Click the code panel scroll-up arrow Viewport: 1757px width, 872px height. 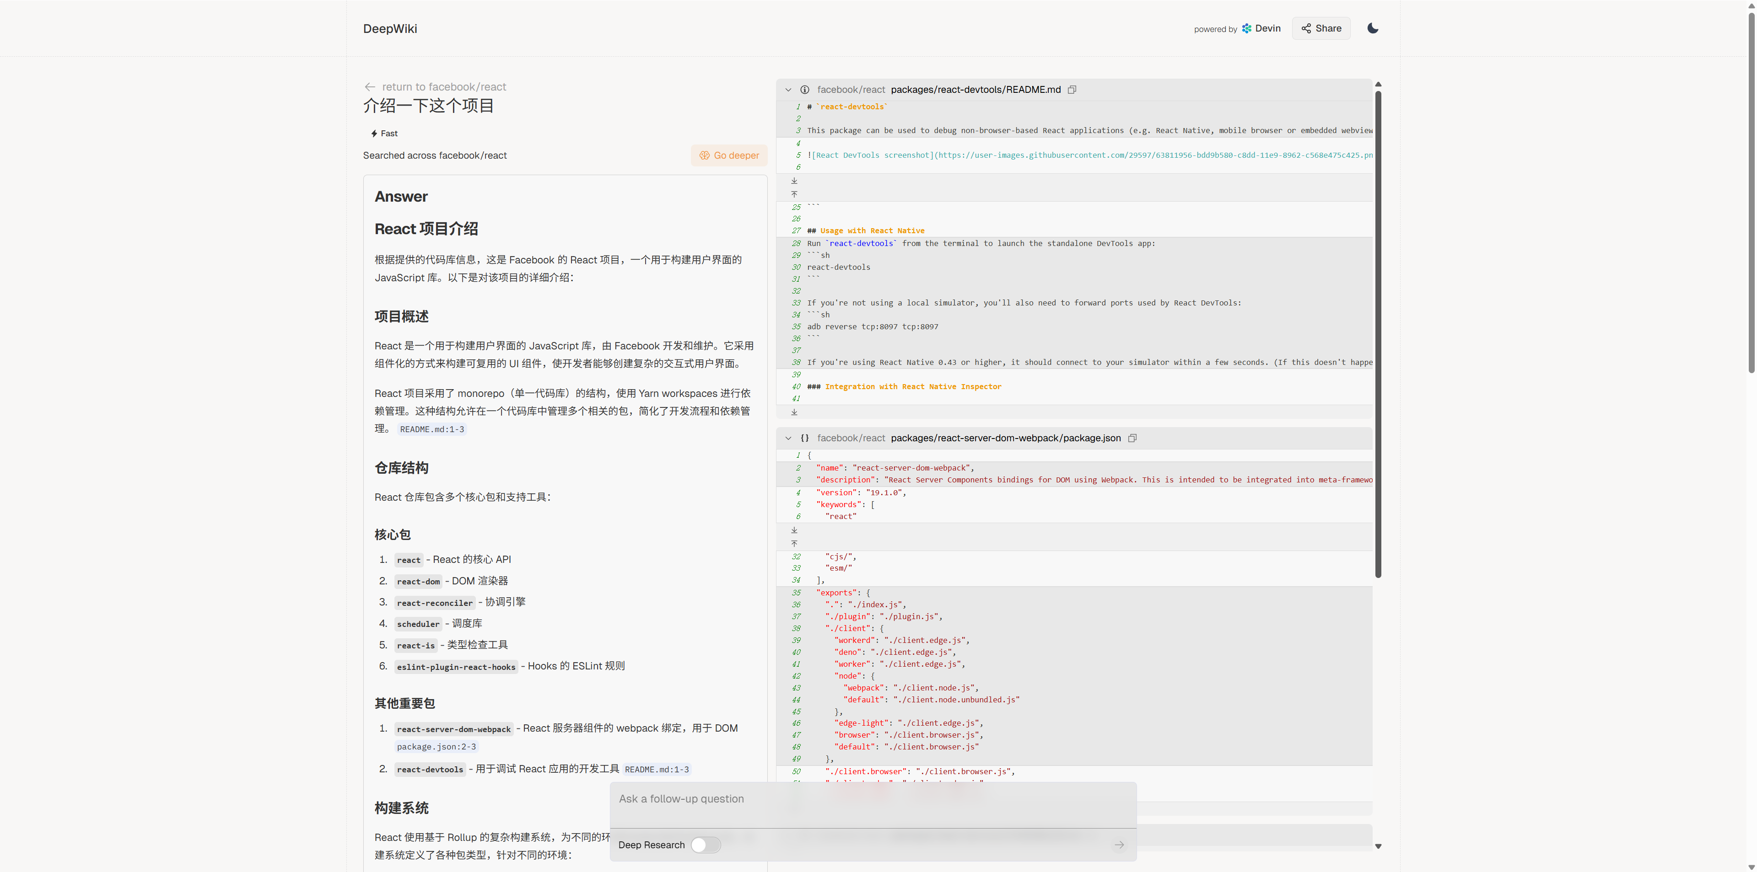tap(1379, 85)
